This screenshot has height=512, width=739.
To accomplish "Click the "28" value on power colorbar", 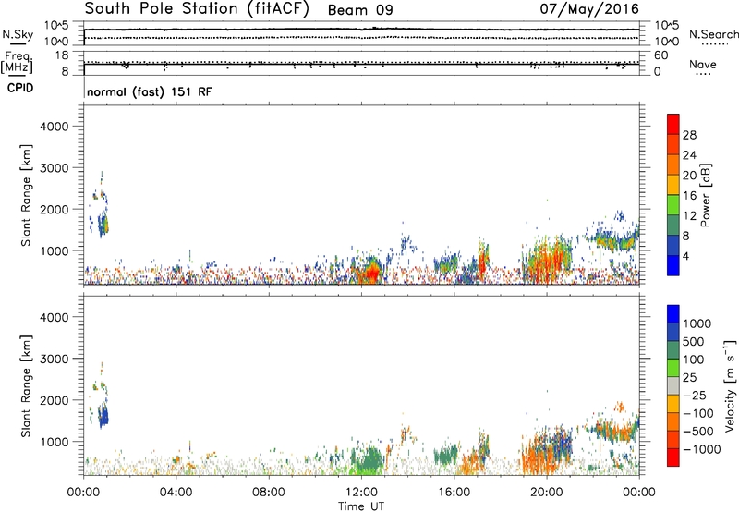I will pos(689,135).
